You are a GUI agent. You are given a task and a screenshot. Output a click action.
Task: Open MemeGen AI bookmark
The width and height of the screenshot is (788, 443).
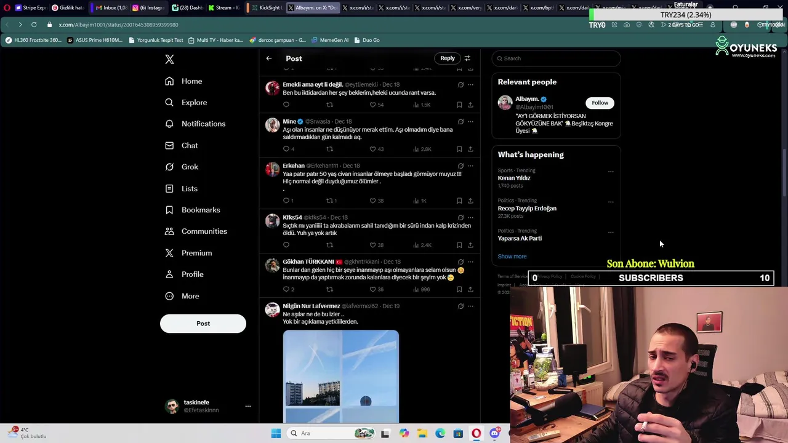pos(330,40)
